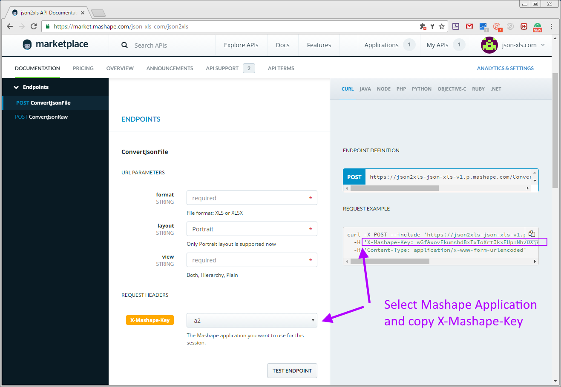Viewport: 561px width, 387px height.
Task: Click the marketplace gorilla logo
Action: pyautogui.click(x=27, y=45)
